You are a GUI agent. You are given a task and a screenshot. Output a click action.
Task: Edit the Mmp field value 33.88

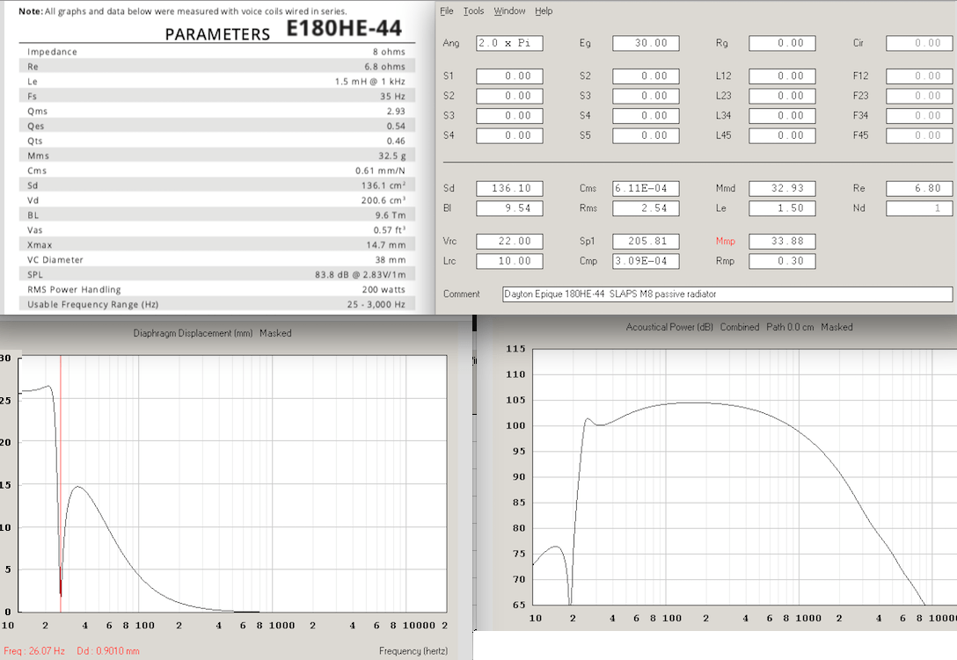click(x=783, y=241)
